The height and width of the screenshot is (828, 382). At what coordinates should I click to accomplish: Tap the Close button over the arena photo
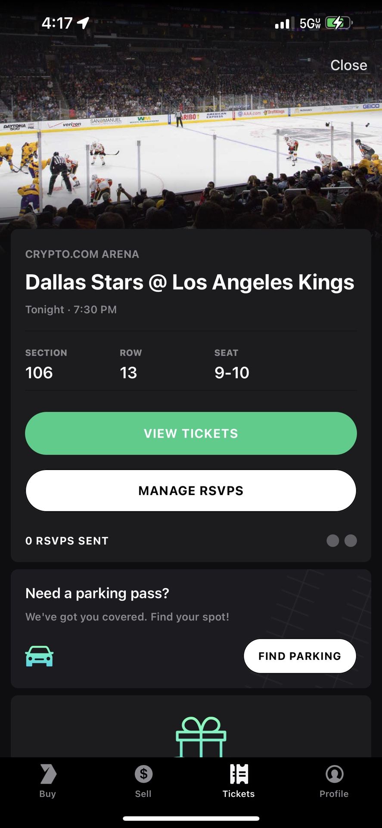pyautogui.click(x=348, y=65)
